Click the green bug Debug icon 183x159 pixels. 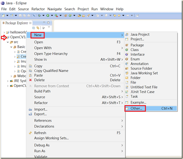pyautogui.click(x=39, y=15)
